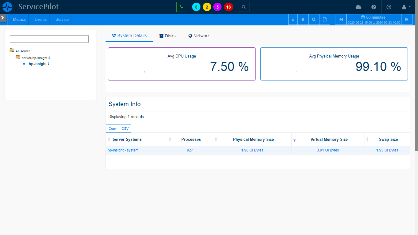The height and width of the screenshot is (235, 418).
Task: Open the search magnifier in top bar
Action: [243, 6]
